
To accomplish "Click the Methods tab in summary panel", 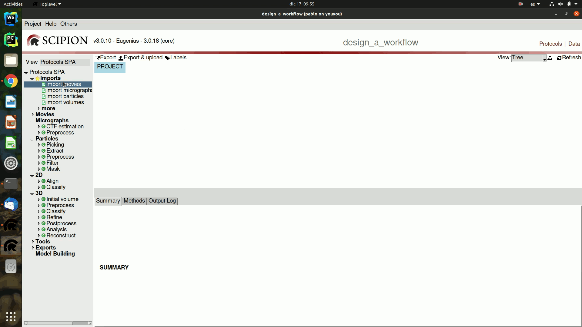I will point(134,200).
